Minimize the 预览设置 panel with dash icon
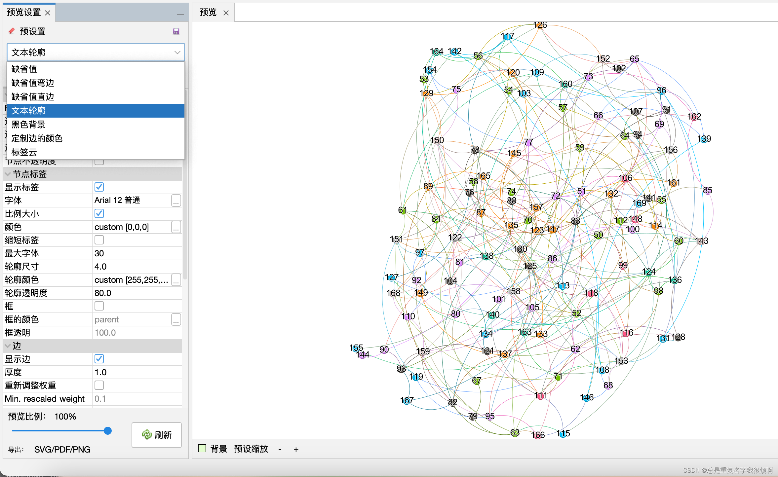 tap(180, 14)
